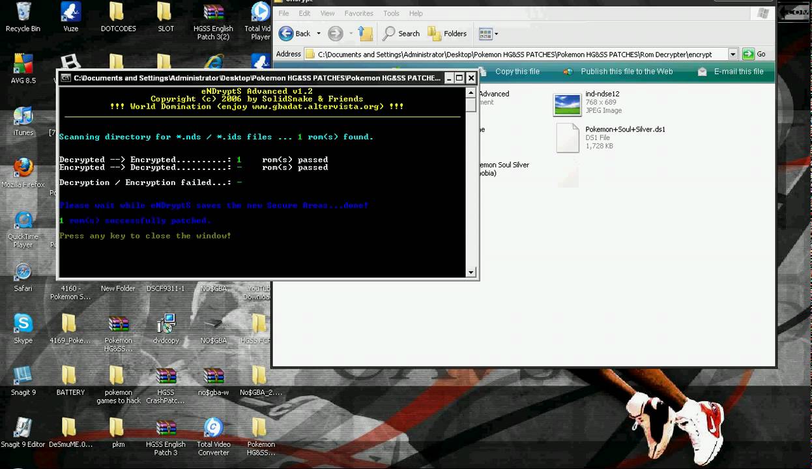
Task: Select HGSS English Patch 3(2) archive
Action: click(213, 21)
